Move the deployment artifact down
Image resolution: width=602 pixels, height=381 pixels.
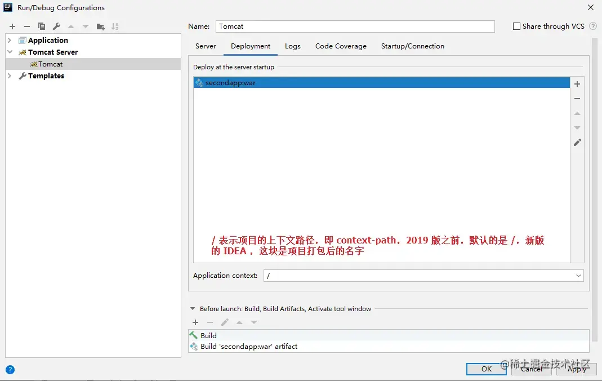(x=577, y=127)
